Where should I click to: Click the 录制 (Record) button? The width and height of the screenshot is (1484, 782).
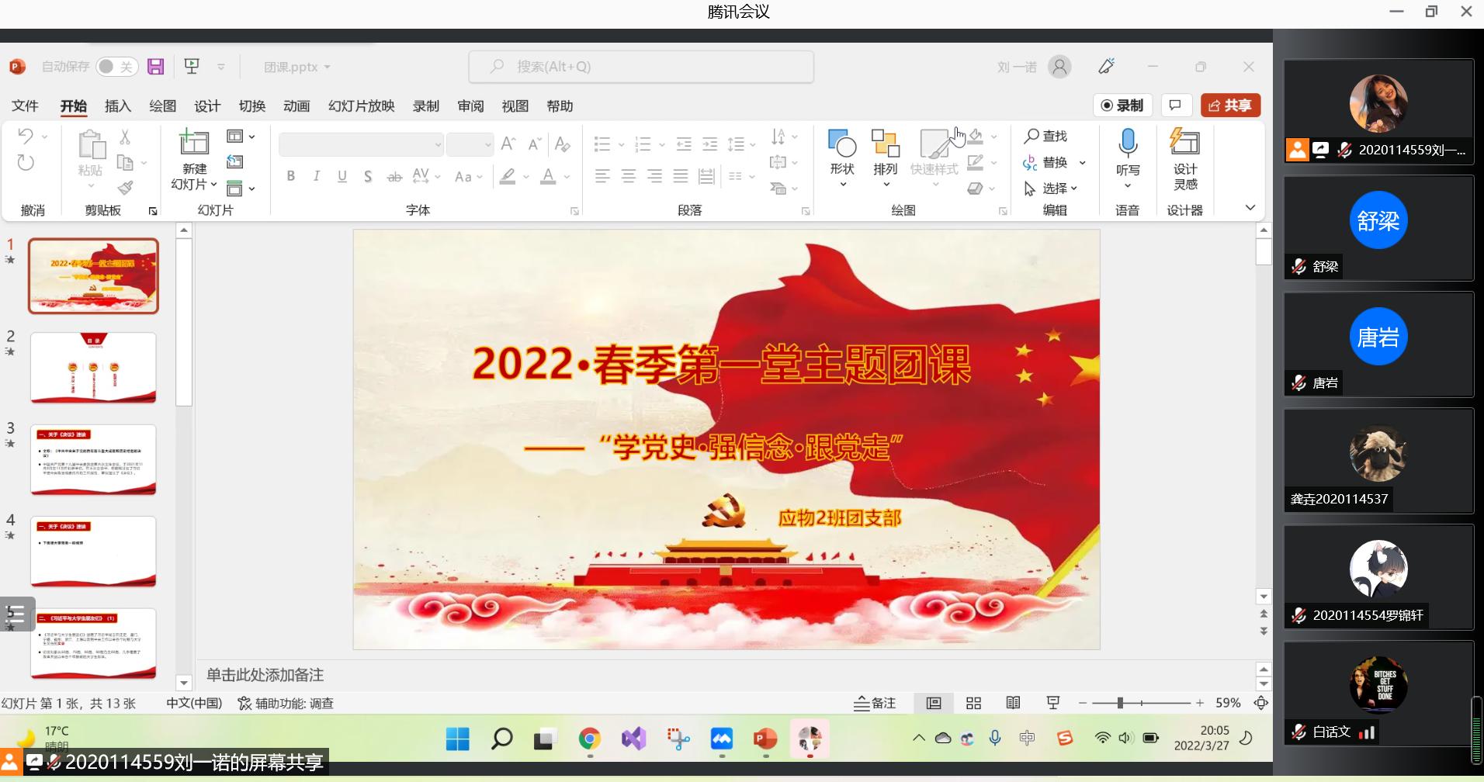click(1123, 106)
